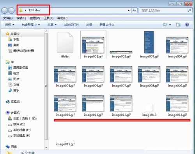
Task: Open the 工具(T) menu
Action: pos(48,18)
